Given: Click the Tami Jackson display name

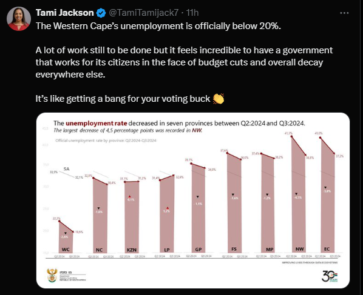Looking at the screenshot, I should click(x=64, y=13).
